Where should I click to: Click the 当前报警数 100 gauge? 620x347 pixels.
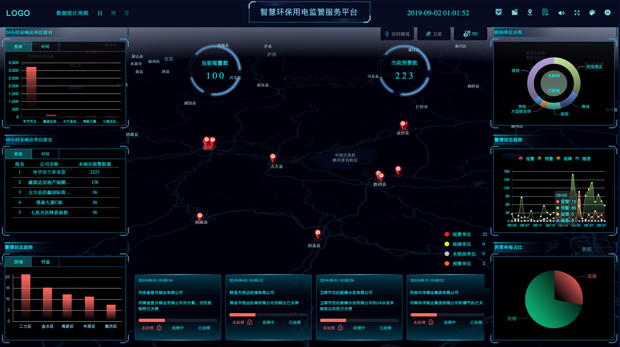pyautogui.click(x=215, y=70)
